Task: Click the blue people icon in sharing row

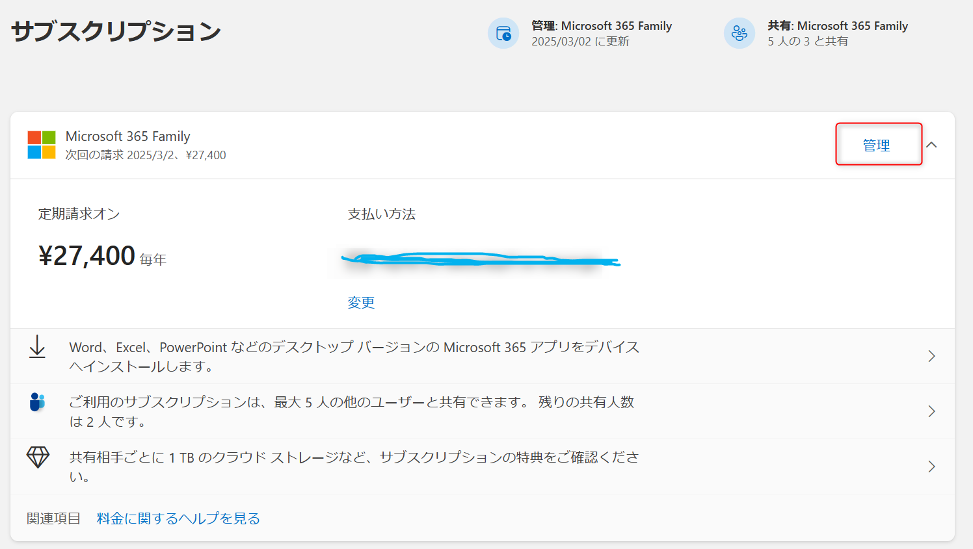Action: pos(38,402)
